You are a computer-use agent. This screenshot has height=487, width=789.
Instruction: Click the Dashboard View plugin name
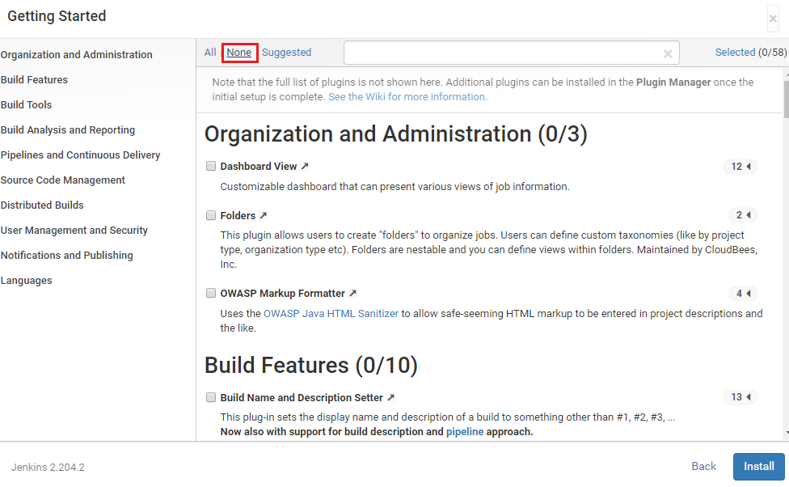259,166
